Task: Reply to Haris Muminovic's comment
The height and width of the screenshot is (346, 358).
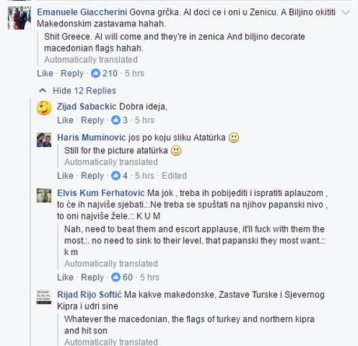Action: pyautogui.click(x=93, y=176)
